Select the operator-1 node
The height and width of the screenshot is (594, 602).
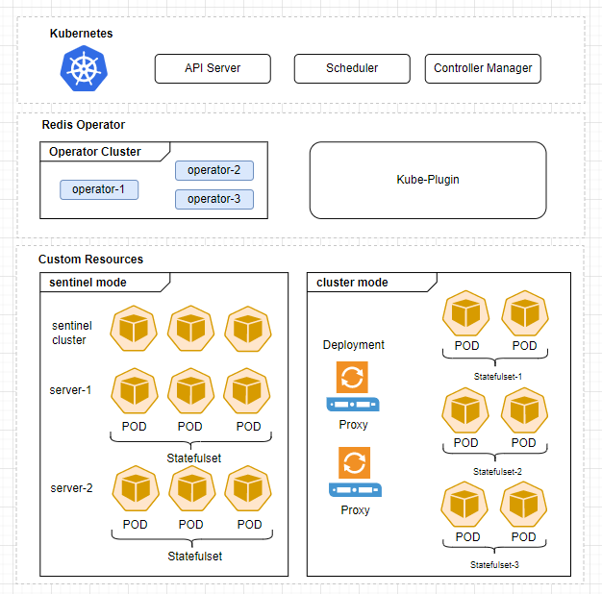(99, 189)
